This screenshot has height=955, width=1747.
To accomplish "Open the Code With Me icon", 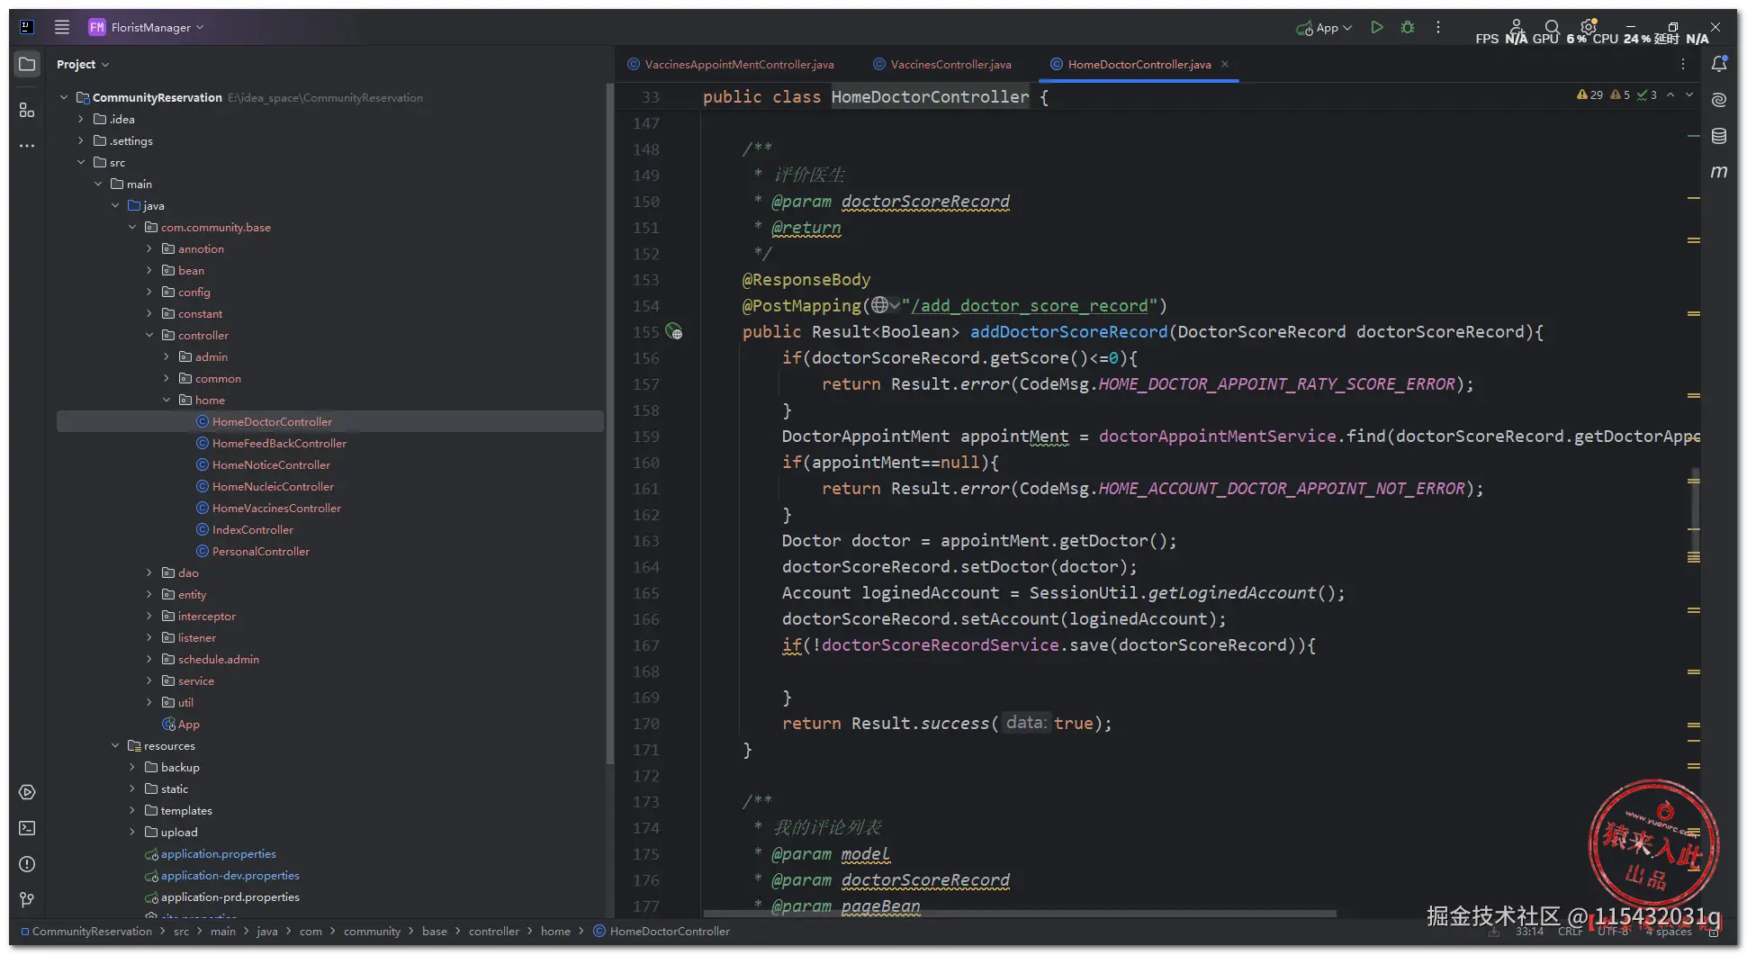I will (1517, 27).
